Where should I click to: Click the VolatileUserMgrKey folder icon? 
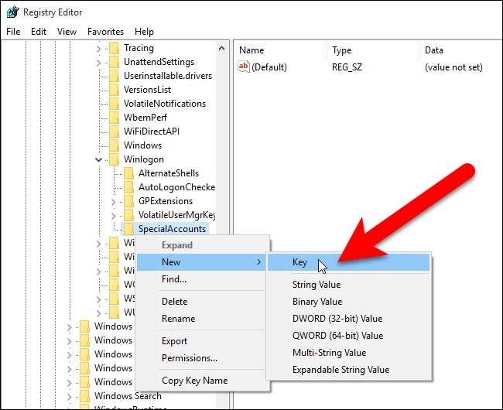pyautogui.click(x=129, y=215)
